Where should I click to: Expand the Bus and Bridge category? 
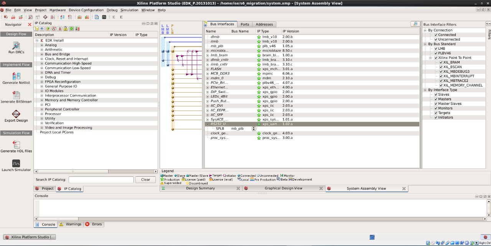click(42, 54)
